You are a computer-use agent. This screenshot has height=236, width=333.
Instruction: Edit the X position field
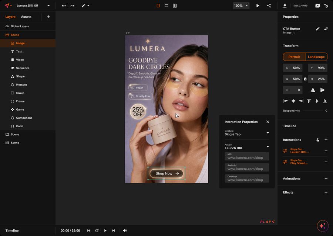[293, 68]
